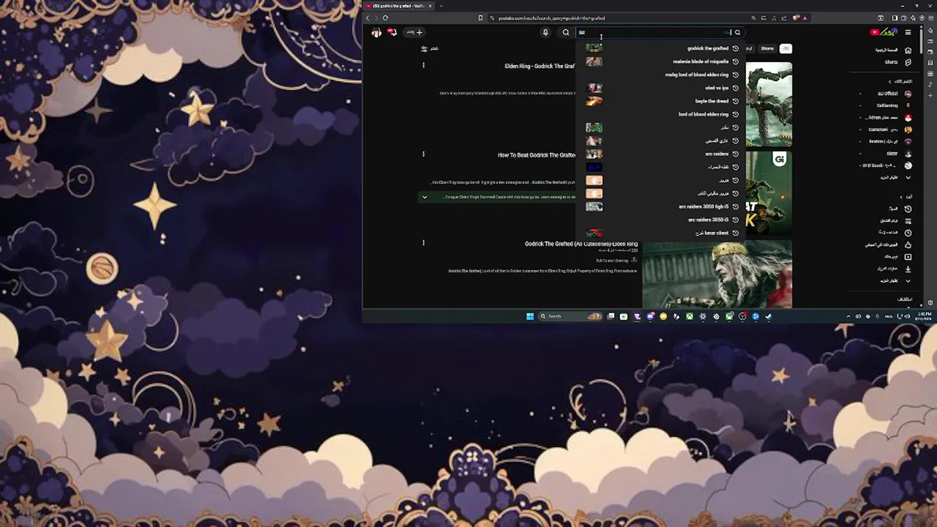937x527 pixels.
Task: Expand the 'You' section header chevron
Action: (901, 197)
